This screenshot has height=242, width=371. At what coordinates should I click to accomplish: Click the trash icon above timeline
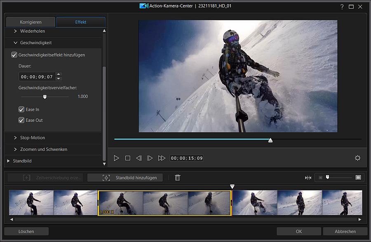178,178
